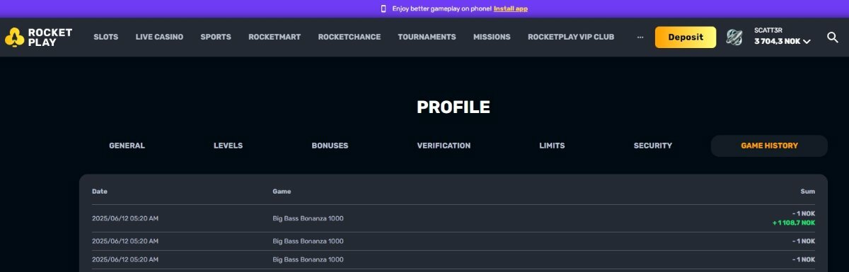Click the Game column header
This screenshot has width=849, height=272.
tap(282, 191)
